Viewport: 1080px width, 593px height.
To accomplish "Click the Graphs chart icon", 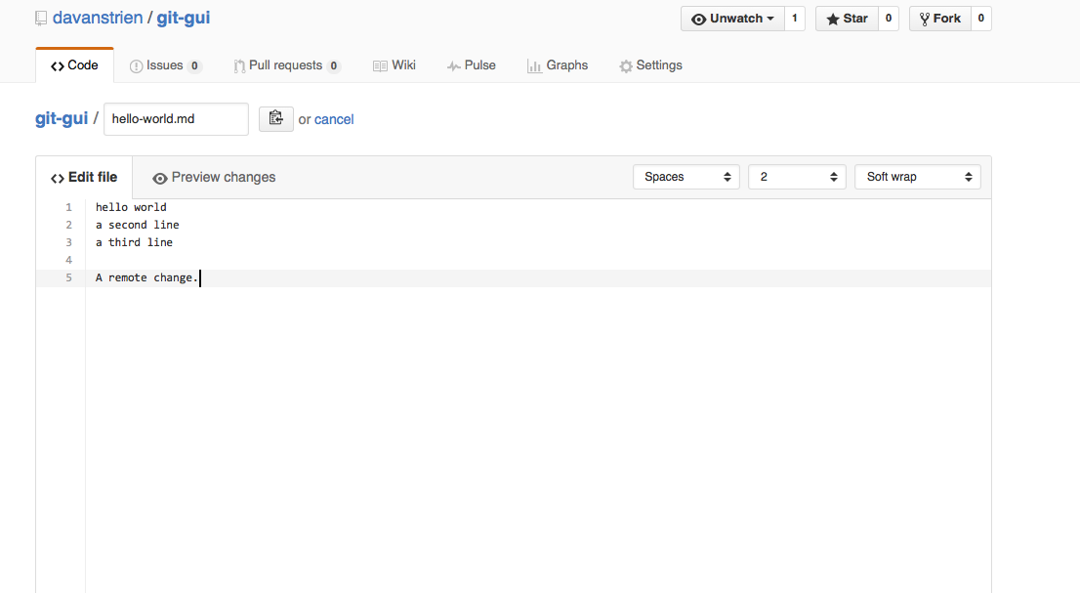I will (533, 65).
